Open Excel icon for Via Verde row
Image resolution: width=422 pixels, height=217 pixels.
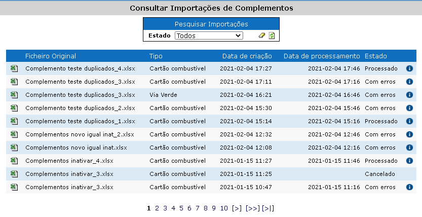[x=14, y=95]
